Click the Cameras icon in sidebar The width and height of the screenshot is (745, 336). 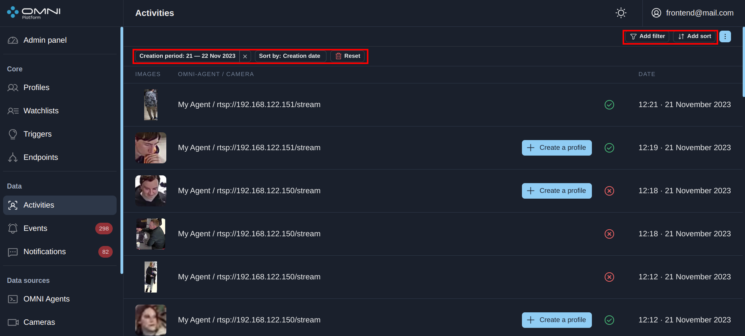pos(13,322)
